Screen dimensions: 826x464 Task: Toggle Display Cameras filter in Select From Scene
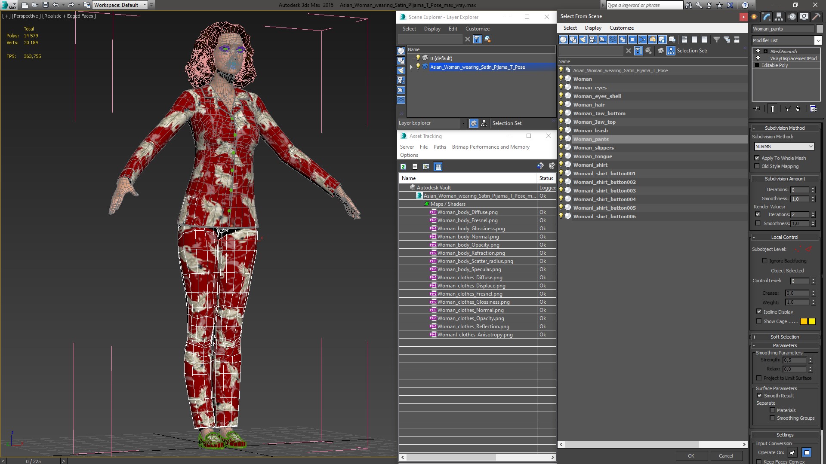pyautogui.click(x=593, y=40)
